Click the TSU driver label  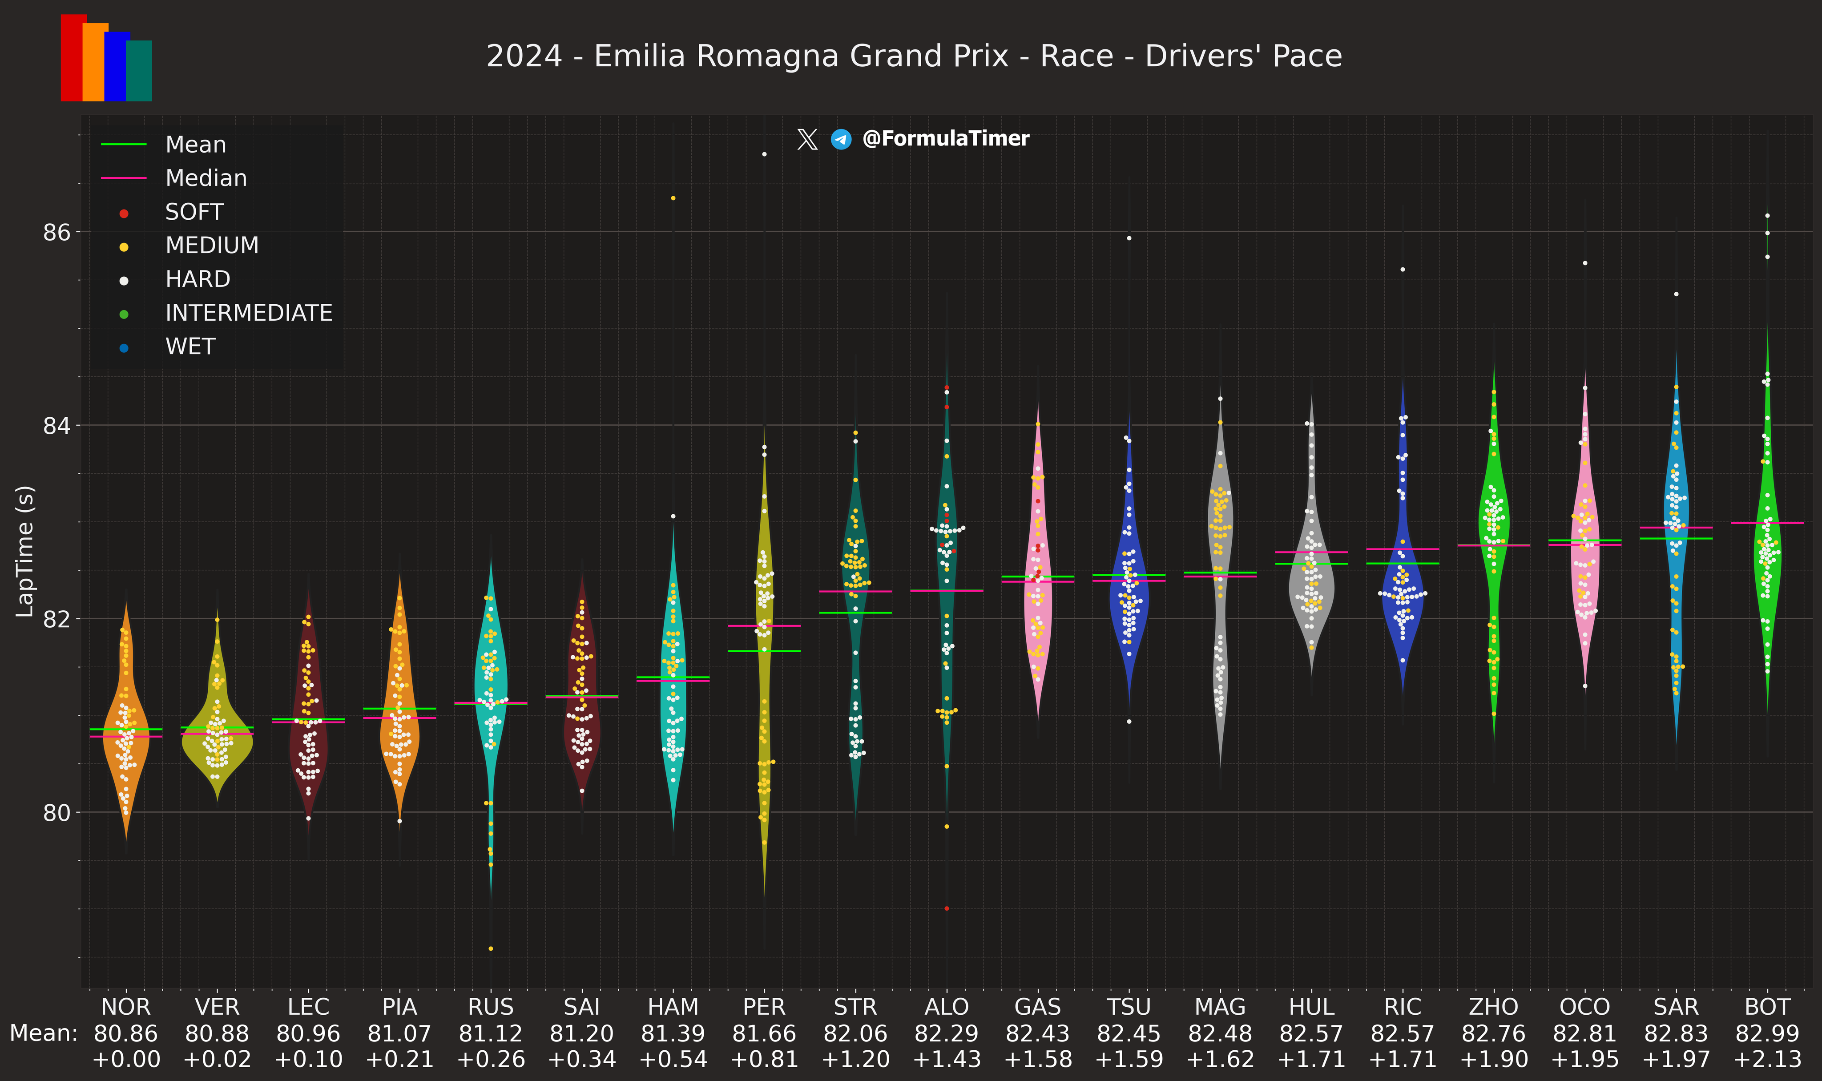pyautogui.click(x=1129, y=1007)
